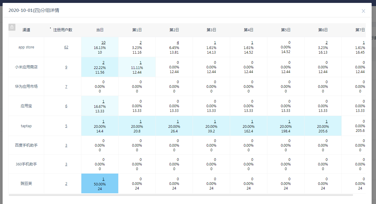Screen dimensions: 376x204
Task: Open 华为应用市场 registered users count 7
Action: pyautogui.click(x=66, y=87)
